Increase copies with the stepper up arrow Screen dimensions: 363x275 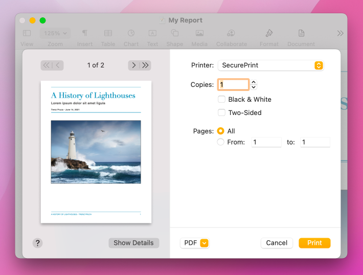click(254, 82)
